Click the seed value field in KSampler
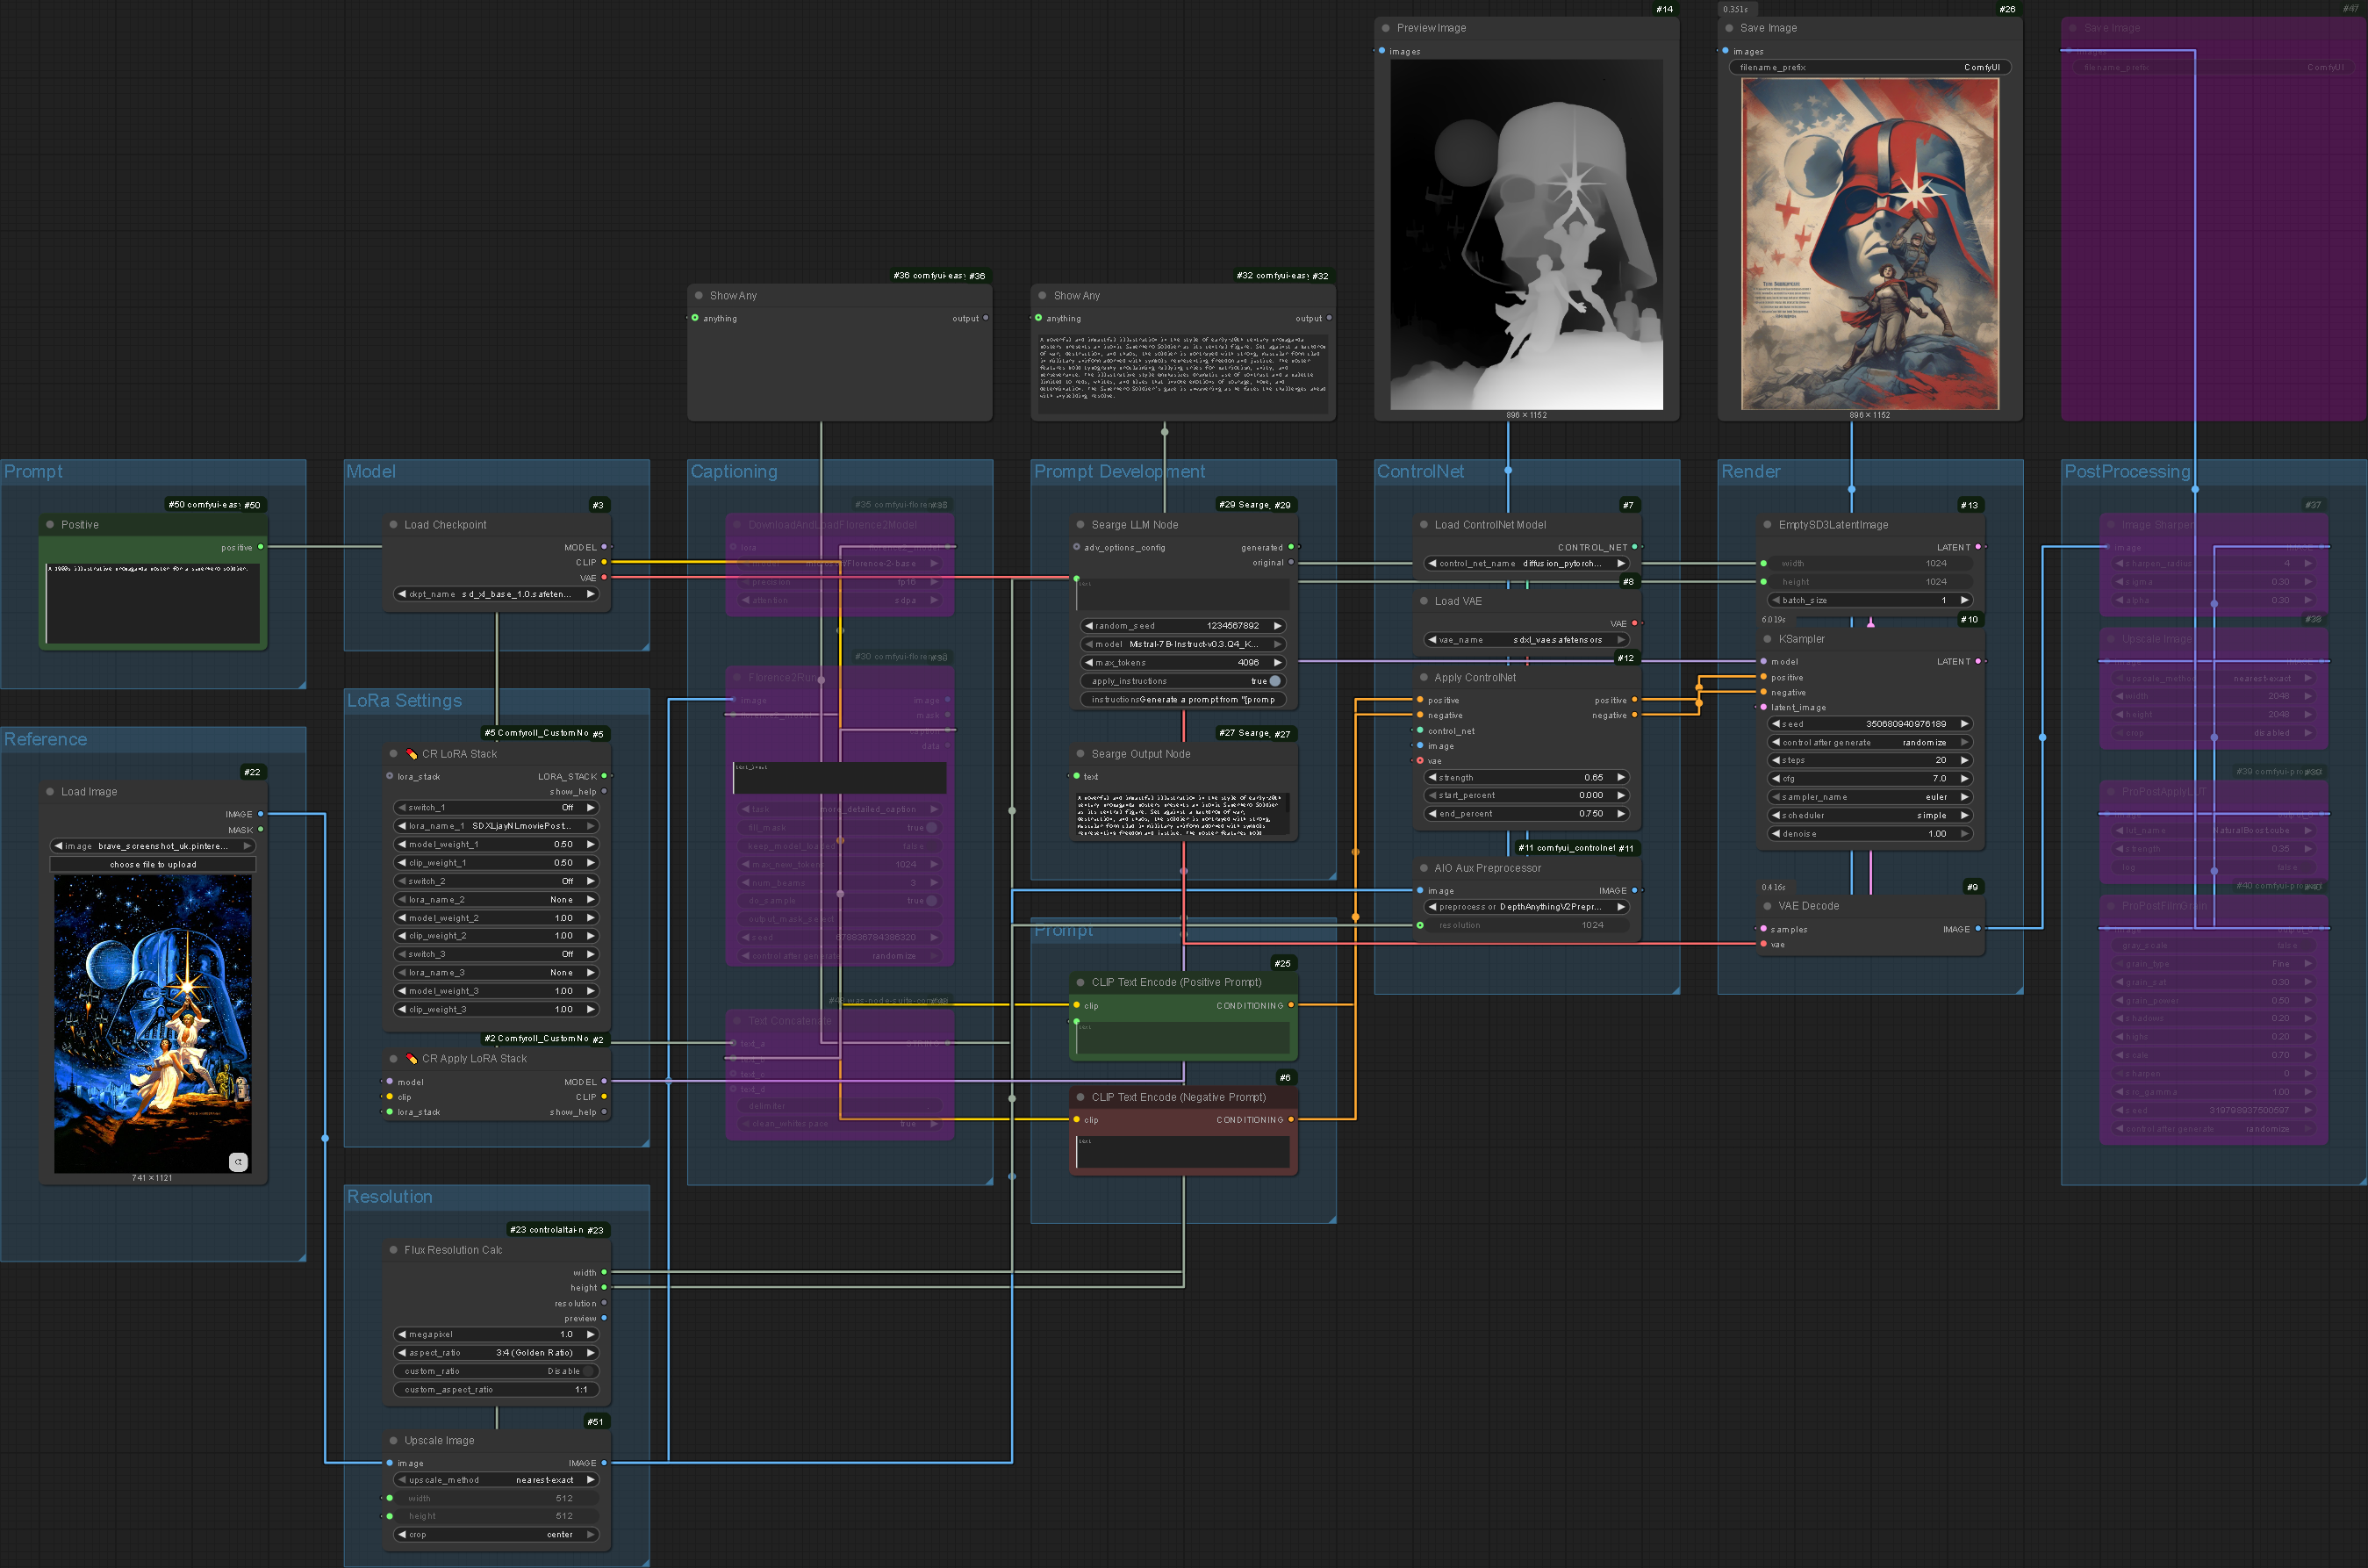This screenshot has width=2368, height=1568. click(x=1869, y=724)
